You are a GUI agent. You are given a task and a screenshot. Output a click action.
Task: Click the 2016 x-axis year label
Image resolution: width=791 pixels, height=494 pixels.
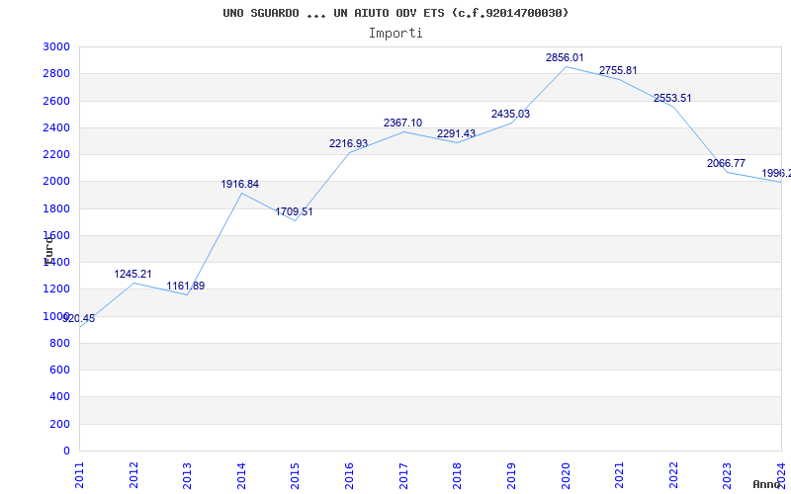click(349, 475)
